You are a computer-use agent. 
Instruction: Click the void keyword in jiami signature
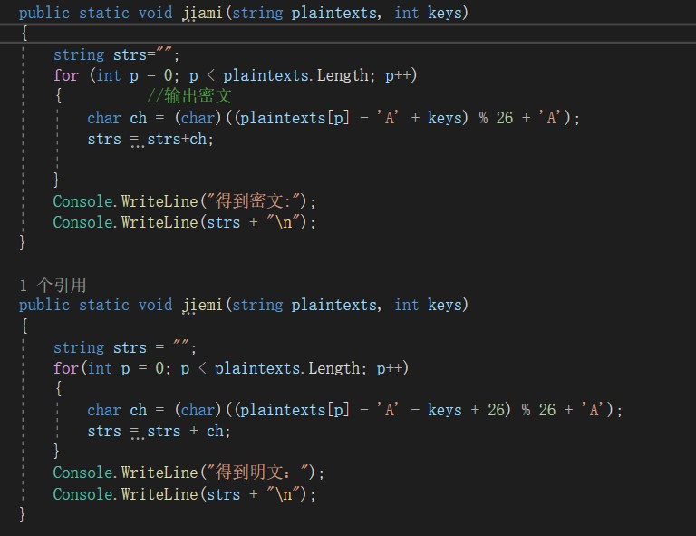pos(155,13)
